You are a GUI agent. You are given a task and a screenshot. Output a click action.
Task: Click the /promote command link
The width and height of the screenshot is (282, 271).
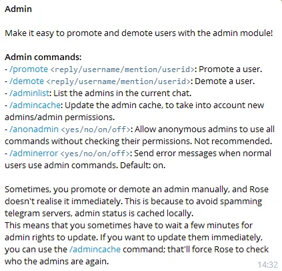29,69
